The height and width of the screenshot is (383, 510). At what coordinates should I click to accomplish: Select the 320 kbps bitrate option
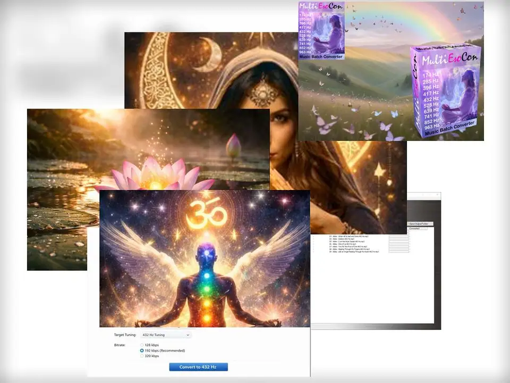tap(142, 356)
